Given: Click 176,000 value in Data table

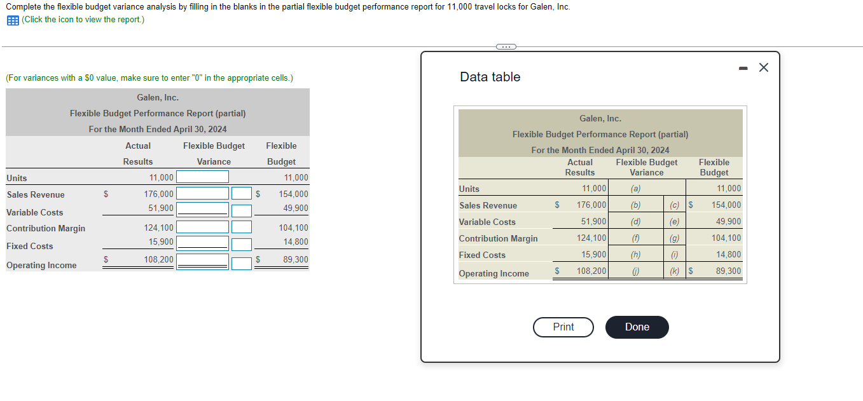Looking at the screenshot, I should [591, 205].
